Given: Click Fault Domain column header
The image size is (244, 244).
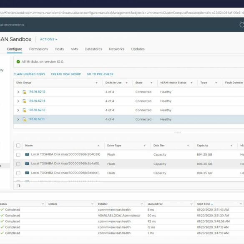Looking at the screenshot, I should (x=234, y=83).
